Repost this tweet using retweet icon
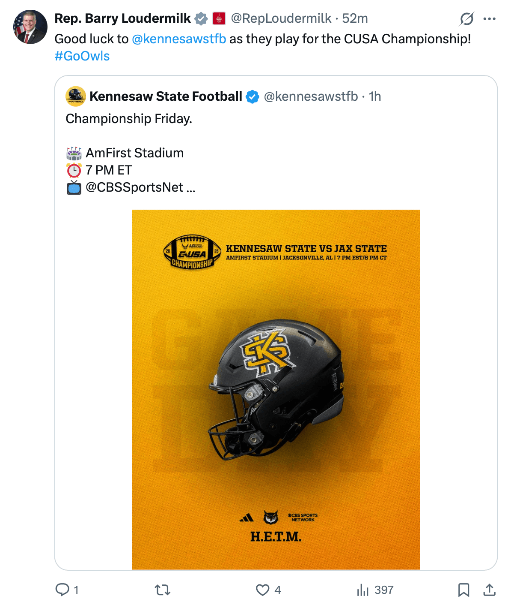This screenshot has height=608, width=511. tap(163, 590)
